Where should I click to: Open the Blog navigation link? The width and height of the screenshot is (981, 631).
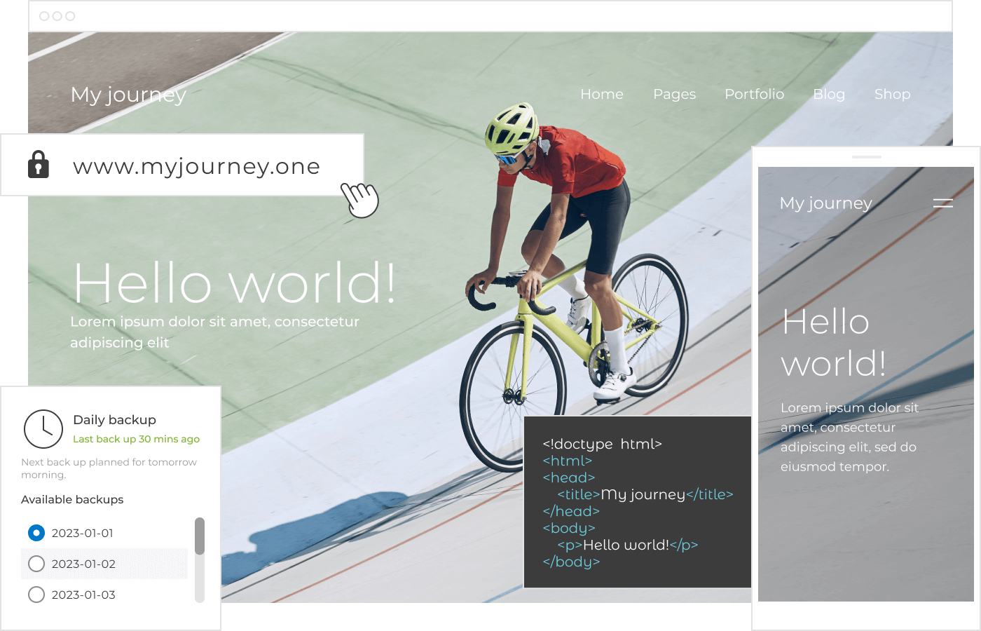[829, 95]
